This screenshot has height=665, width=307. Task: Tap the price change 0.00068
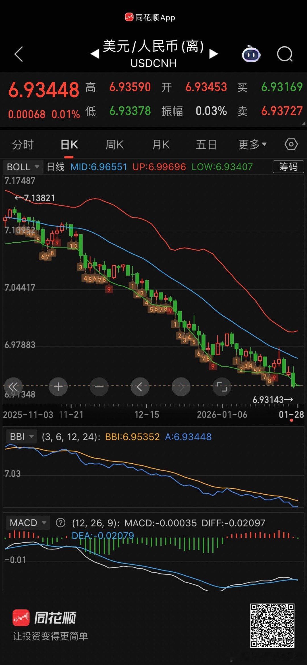point(27,114)
